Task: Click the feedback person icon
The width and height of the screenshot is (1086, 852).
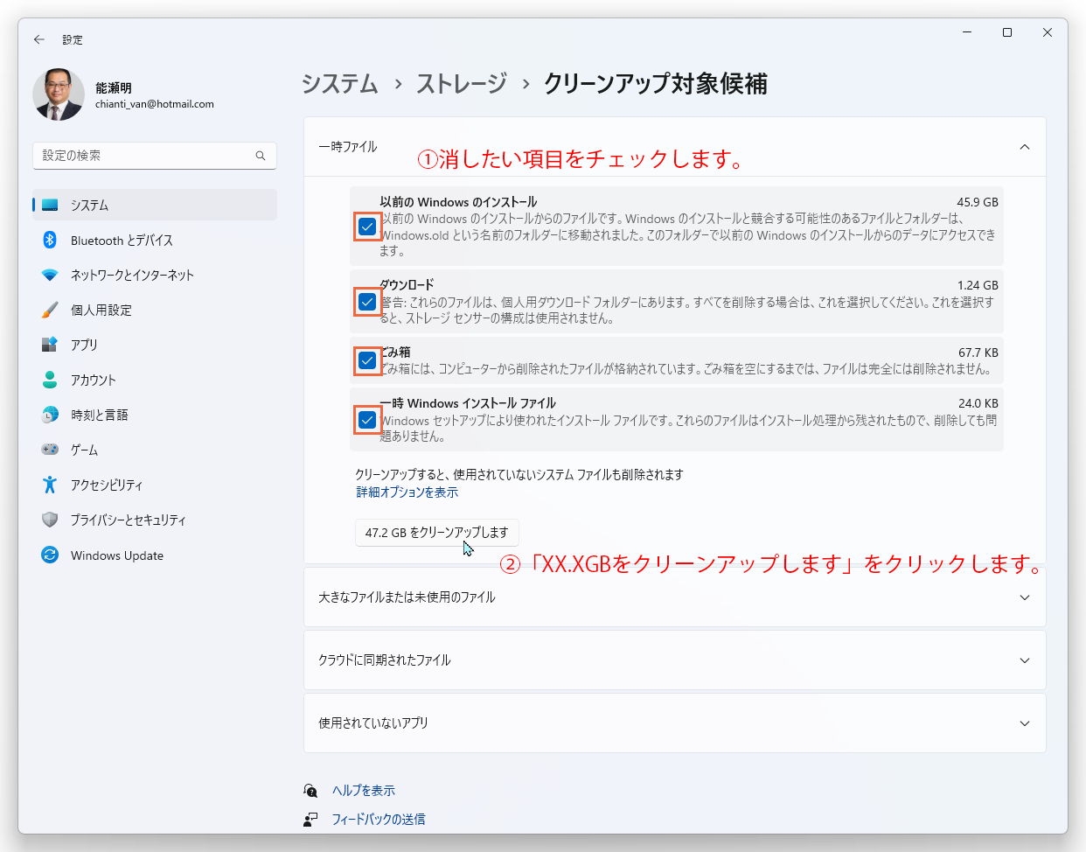Action: click(x=310, y=820)
